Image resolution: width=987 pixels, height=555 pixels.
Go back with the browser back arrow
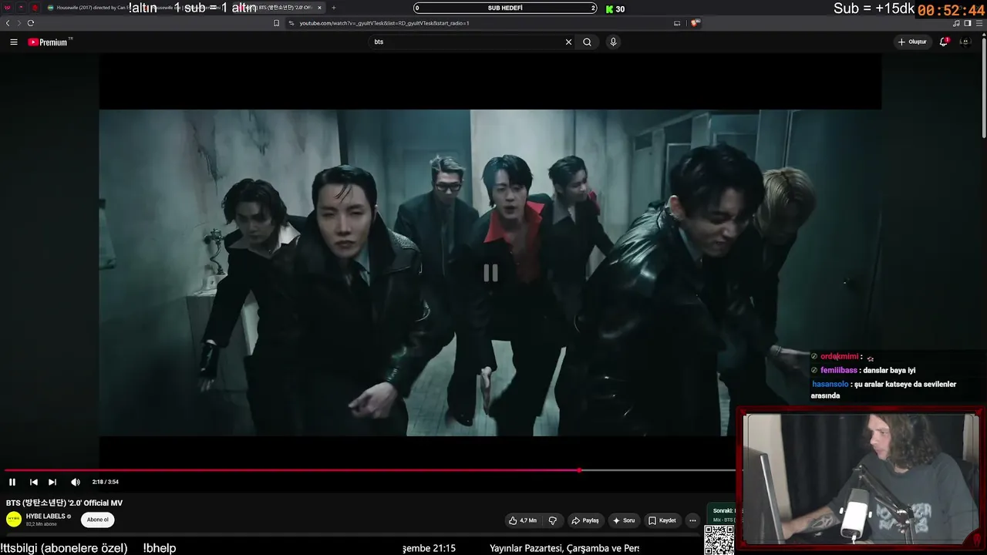coord(8,23)
